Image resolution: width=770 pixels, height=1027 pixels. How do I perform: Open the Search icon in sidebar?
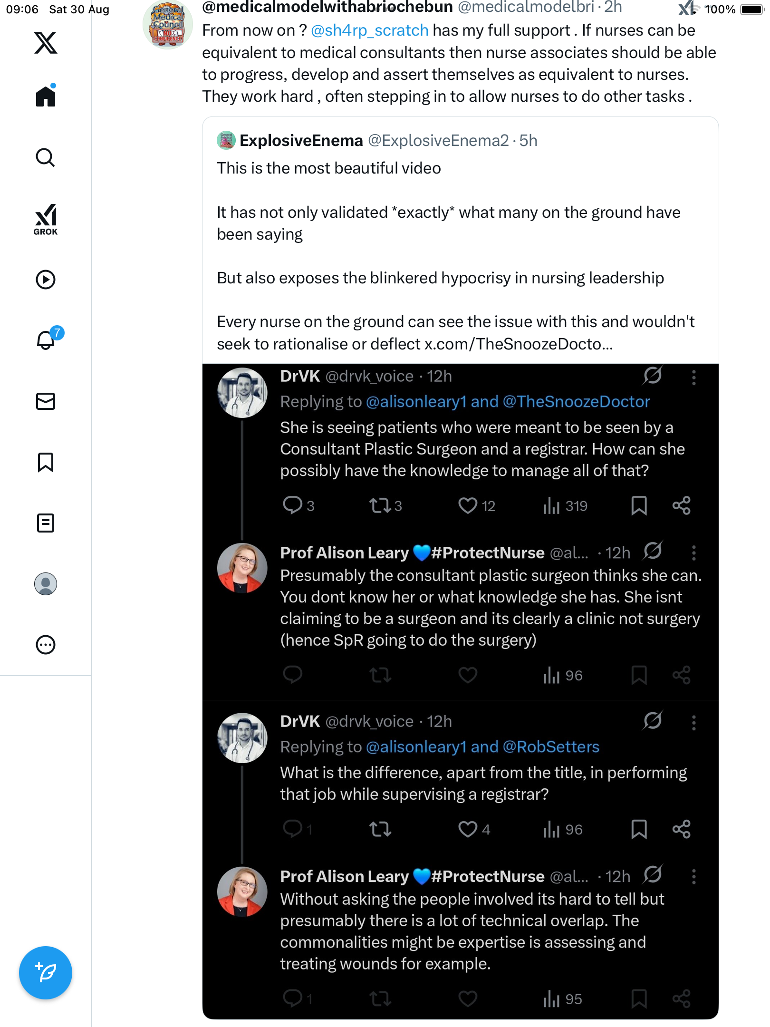[x=46, y=157]
